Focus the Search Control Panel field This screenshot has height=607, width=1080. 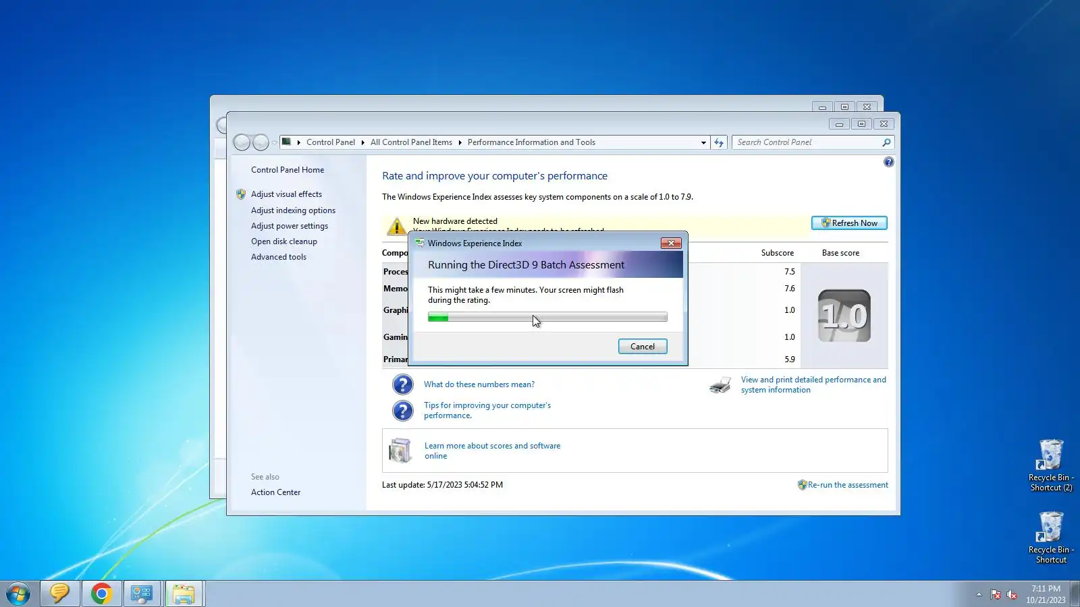[x=807, y=142]
